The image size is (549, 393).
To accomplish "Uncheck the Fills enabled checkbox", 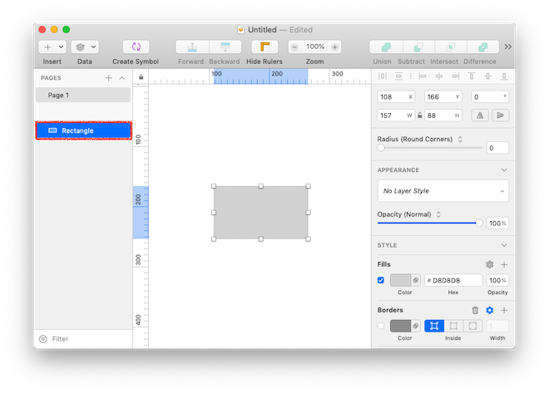I will tap(381, 281).
